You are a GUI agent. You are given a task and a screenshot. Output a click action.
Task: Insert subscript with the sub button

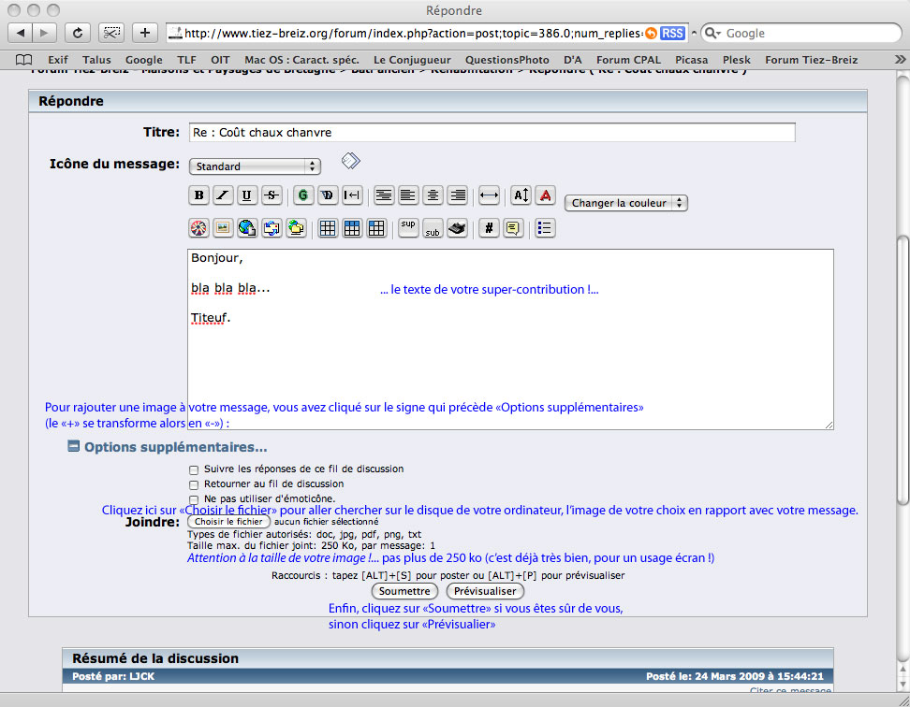click(433, 227)
